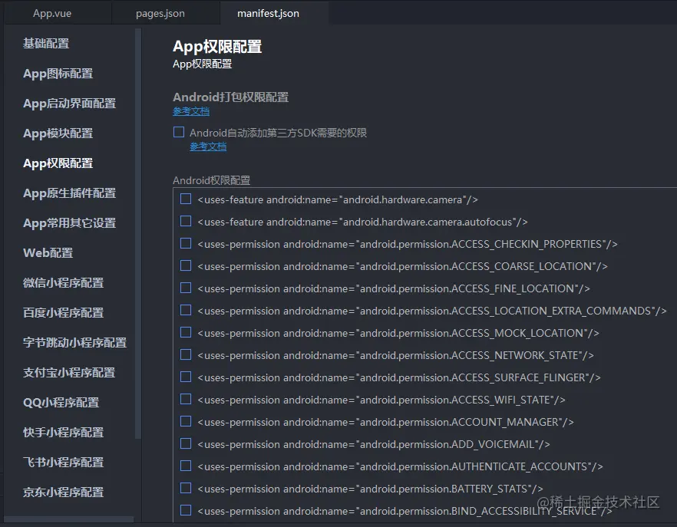Screen dimensions: 677x527
Task: Open 支付宝小程序配置 section
Action: [69, 373]
